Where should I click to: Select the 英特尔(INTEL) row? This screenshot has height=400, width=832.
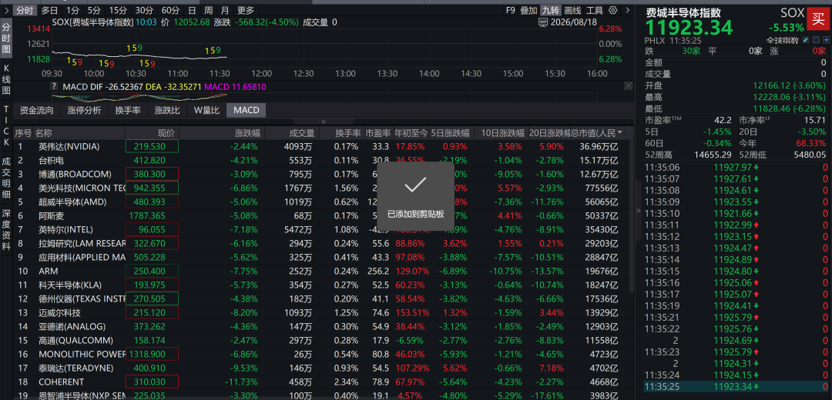[323, 229]
